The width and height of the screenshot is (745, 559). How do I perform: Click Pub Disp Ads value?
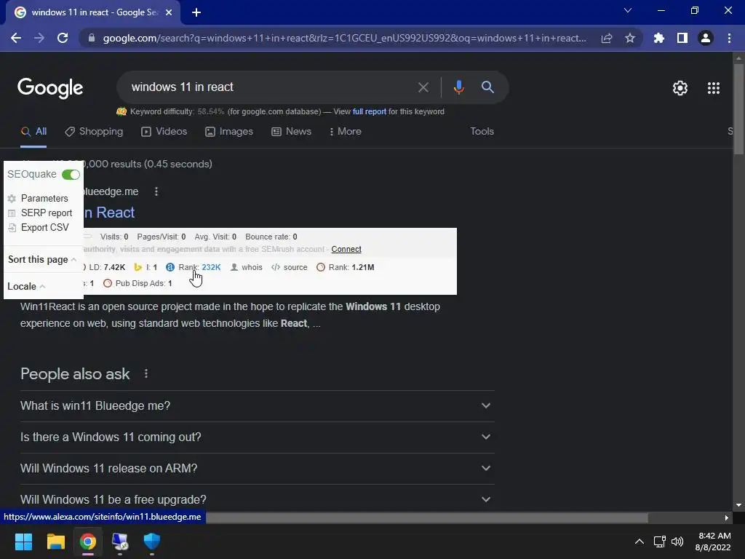point(170,283)
